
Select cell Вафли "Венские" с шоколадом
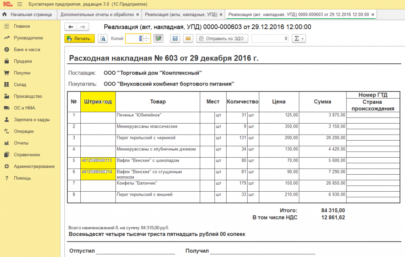157,163
